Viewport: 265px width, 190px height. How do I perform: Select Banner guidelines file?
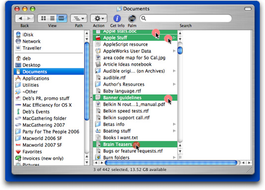(135, 98)
